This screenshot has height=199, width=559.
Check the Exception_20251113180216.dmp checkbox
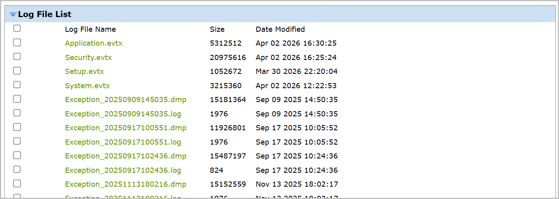17,184
